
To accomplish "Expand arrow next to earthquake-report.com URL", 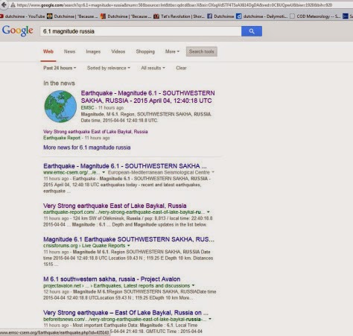I will coord(209,212).
